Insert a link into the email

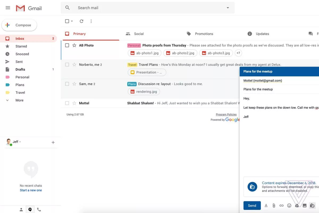[x=282, y=205]
